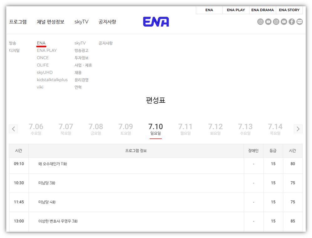Open 공지사항 submenu link under dropdown

click(x=106, y=43)
